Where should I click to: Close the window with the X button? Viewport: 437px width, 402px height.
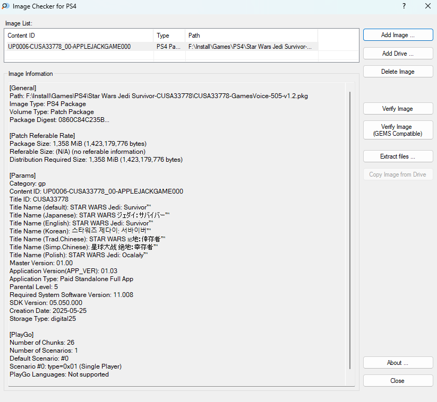coord(427,6)
